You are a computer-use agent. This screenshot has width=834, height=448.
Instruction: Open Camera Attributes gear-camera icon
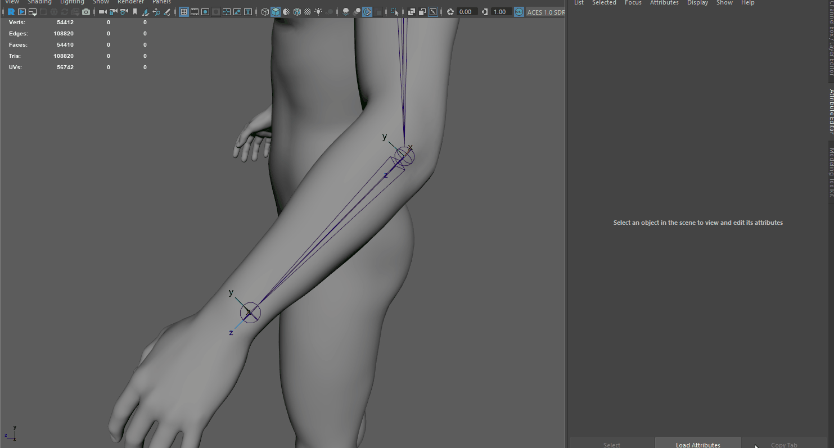(x=124, y=12)
